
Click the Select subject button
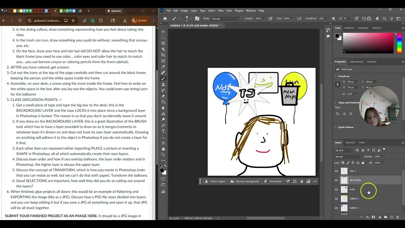click(x=215, y=181)
